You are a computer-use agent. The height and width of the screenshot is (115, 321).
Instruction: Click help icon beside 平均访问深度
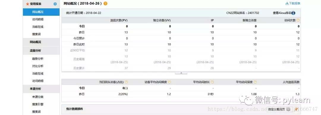(255, 82)
